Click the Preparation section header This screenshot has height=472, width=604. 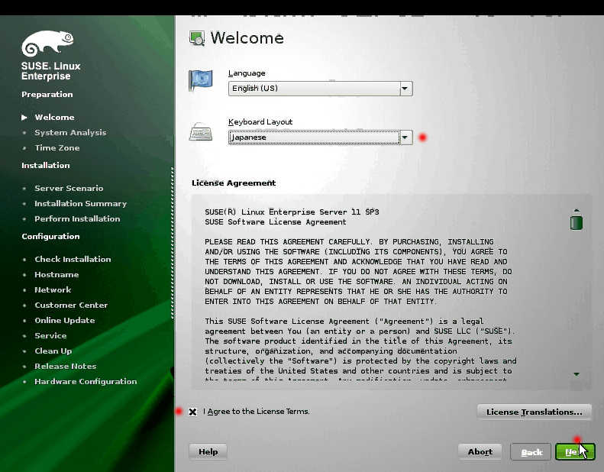[x=47, y=95]
